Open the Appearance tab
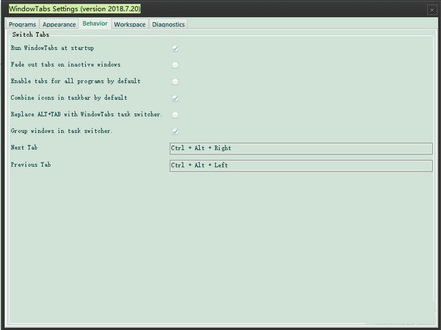This screenshot has width=441, height=330. click(59, 24)
